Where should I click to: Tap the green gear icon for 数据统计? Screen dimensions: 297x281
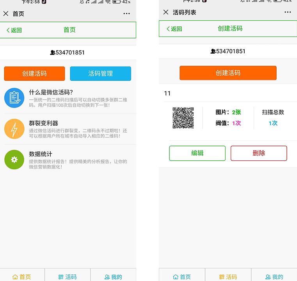click(14, 160)
